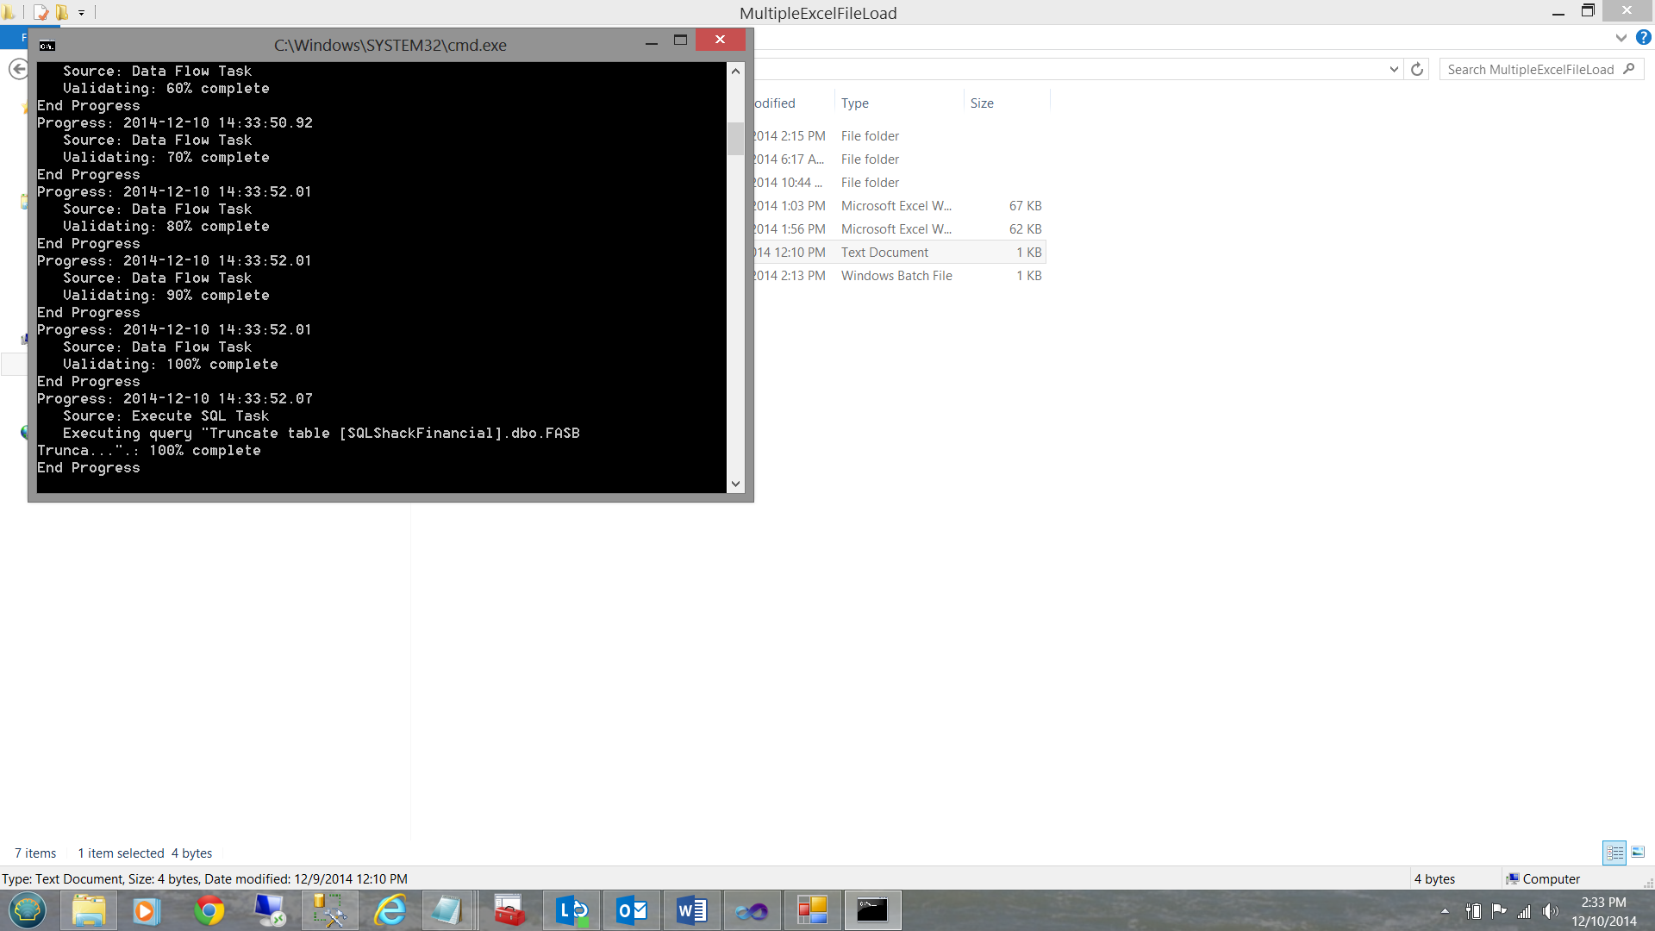The image size is (1655, 931).
Task: Click the Explorer refresh button
Action: point(1417,69)
